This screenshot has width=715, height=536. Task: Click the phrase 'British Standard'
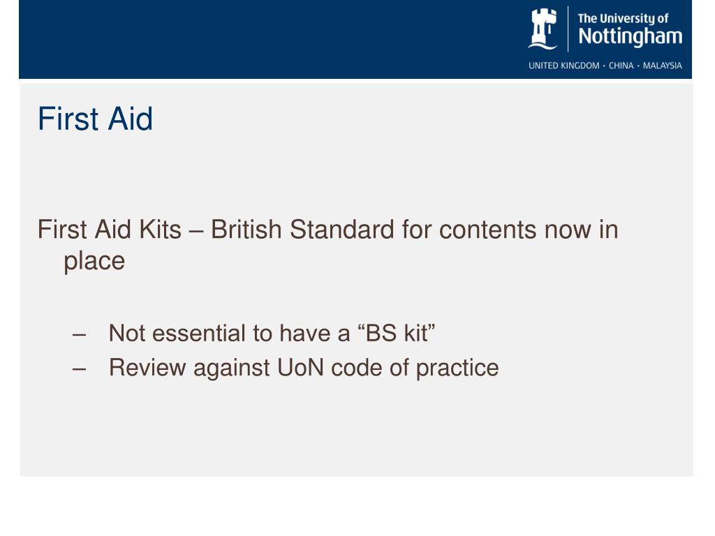(302, 229)
